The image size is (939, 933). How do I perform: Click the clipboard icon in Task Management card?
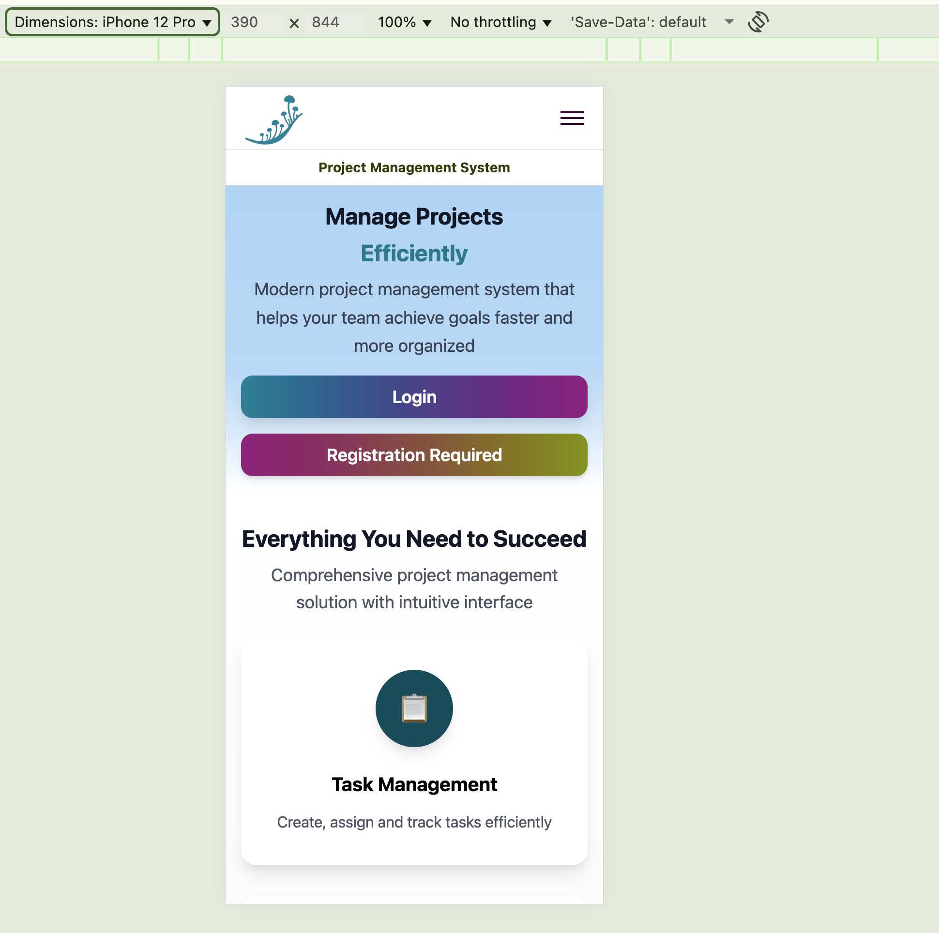414,708
